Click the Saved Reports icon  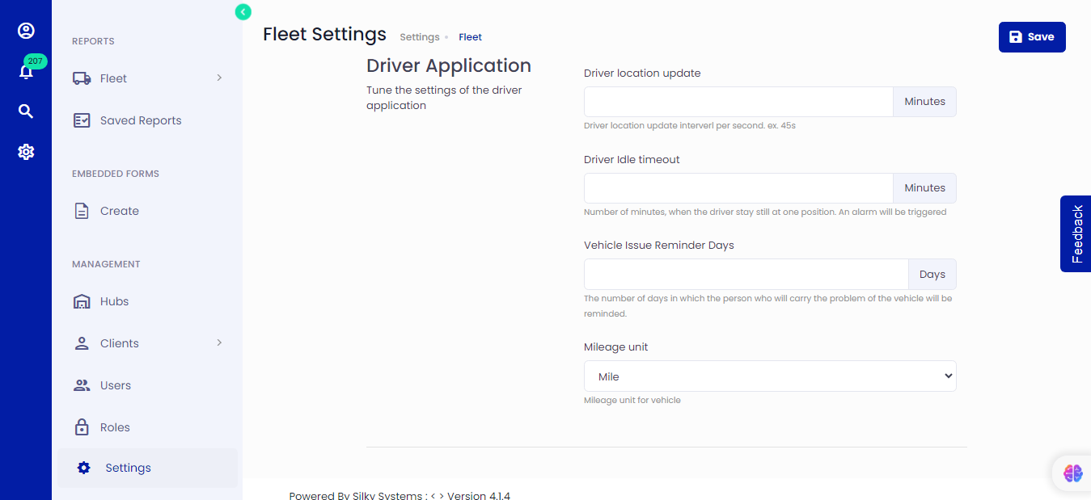pyautogui.click(x=82, y=120)
